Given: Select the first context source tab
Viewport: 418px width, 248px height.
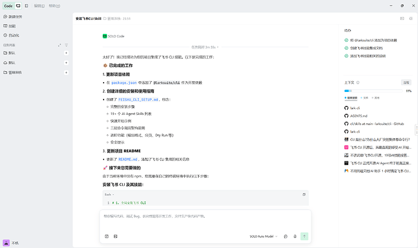Looking at the screenshot, I should pyautogui.click(x=351, y=98).
